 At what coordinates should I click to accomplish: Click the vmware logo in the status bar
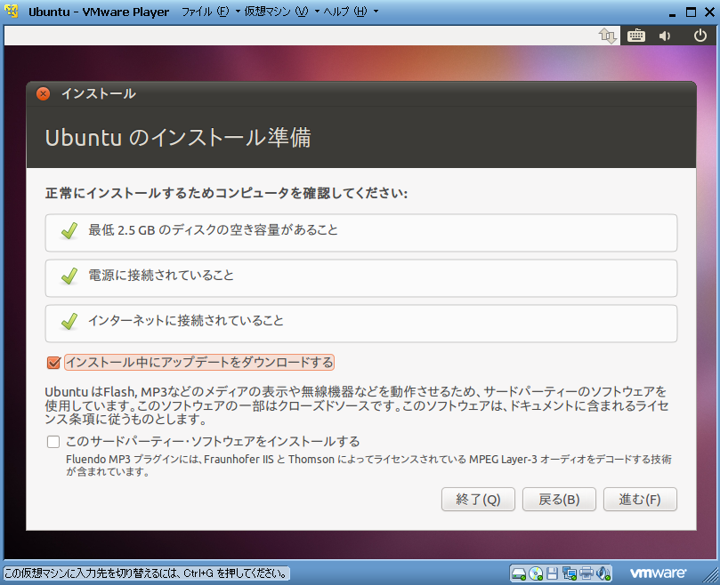(x=658, y=573)
